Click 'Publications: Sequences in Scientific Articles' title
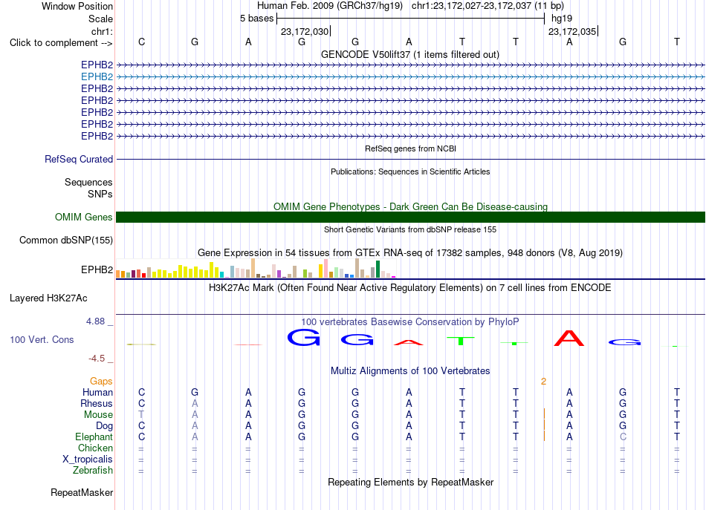Screen dimensions: 706x510 pyautogui.click(x=410, y=171)
